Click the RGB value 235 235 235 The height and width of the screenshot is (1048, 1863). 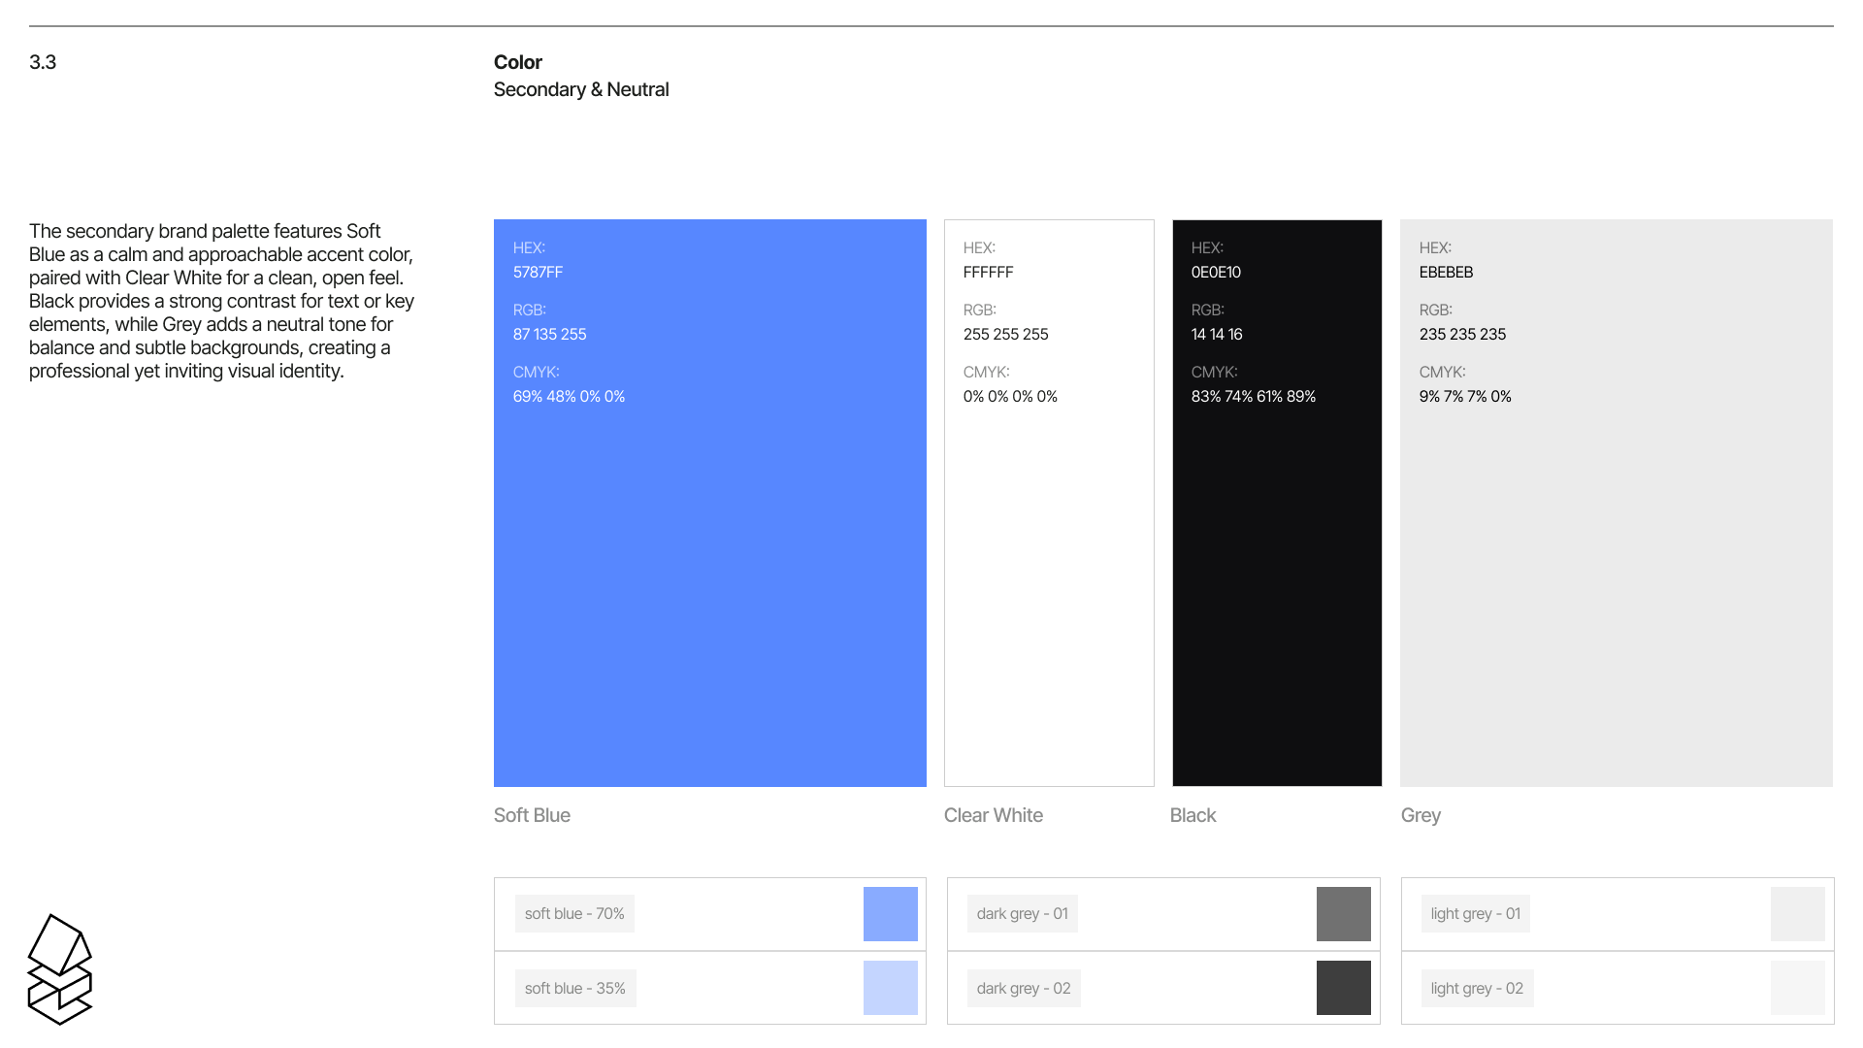(x=1462, y=335)
